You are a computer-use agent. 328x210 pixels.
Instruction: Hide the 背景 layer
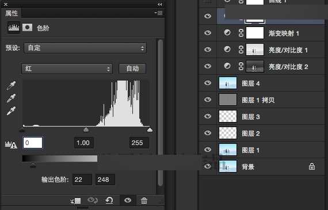point(208,166)
